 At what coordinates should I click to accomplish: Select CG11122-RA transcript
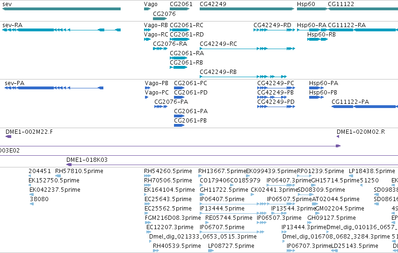coord(363,30)
